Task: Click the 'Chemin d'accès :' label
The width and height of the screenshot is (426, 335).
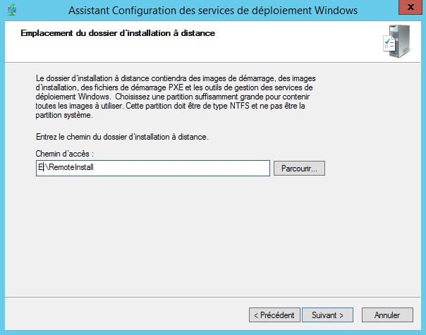Action: [x=64, y=153]
